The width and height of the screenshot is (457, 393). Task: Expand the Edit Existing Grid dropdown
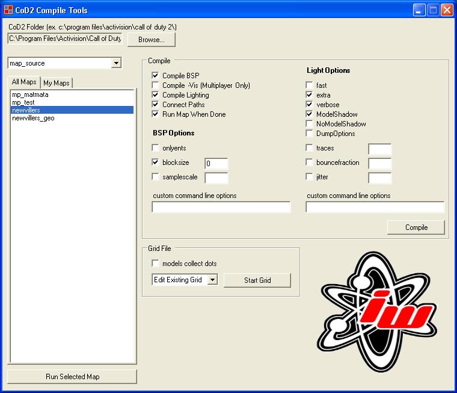click(x=213, y=280)
